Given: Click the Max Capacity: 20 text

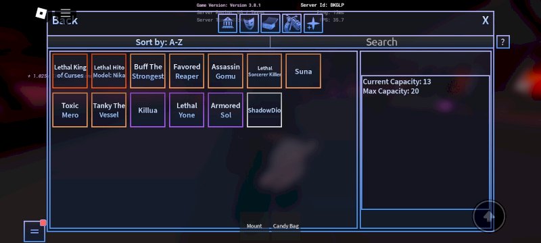Looking at the screenshot, I should [x=391, y=91].
